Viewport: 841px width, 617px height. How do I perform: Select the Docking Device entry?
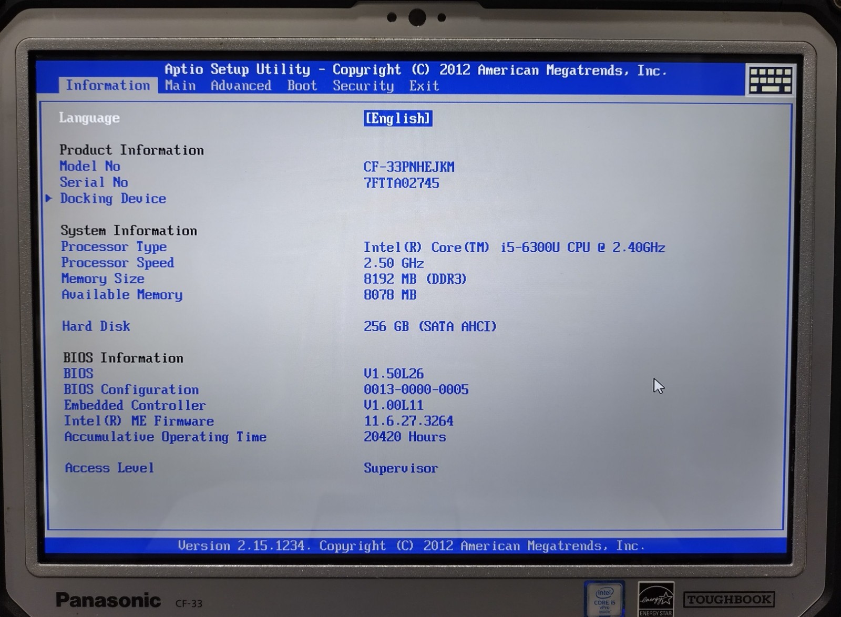coord(113,199)
